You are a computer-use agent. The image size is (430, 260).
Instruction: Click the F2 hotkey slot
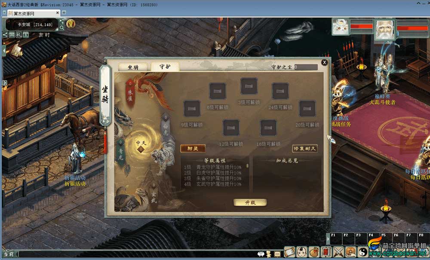(x=349, y=239)
